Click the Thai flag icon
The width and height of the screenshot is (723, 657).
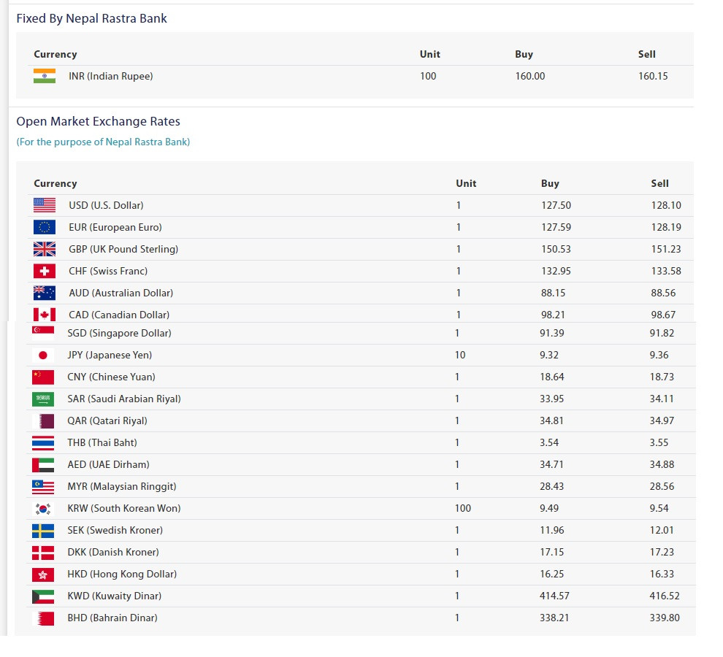[43, 442]
